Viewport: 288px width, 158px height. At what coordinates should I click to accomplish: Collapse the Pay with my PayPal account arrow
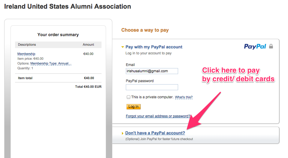[x=123, y=47]
